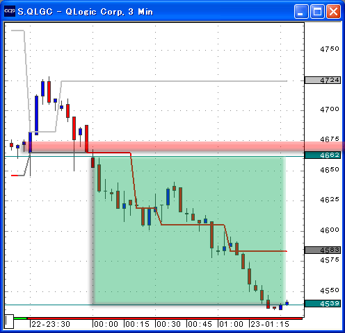Viewport: 345px width, 333px height.
Task: Click the 00:45 time axis label
Action: tap(200, 324)
